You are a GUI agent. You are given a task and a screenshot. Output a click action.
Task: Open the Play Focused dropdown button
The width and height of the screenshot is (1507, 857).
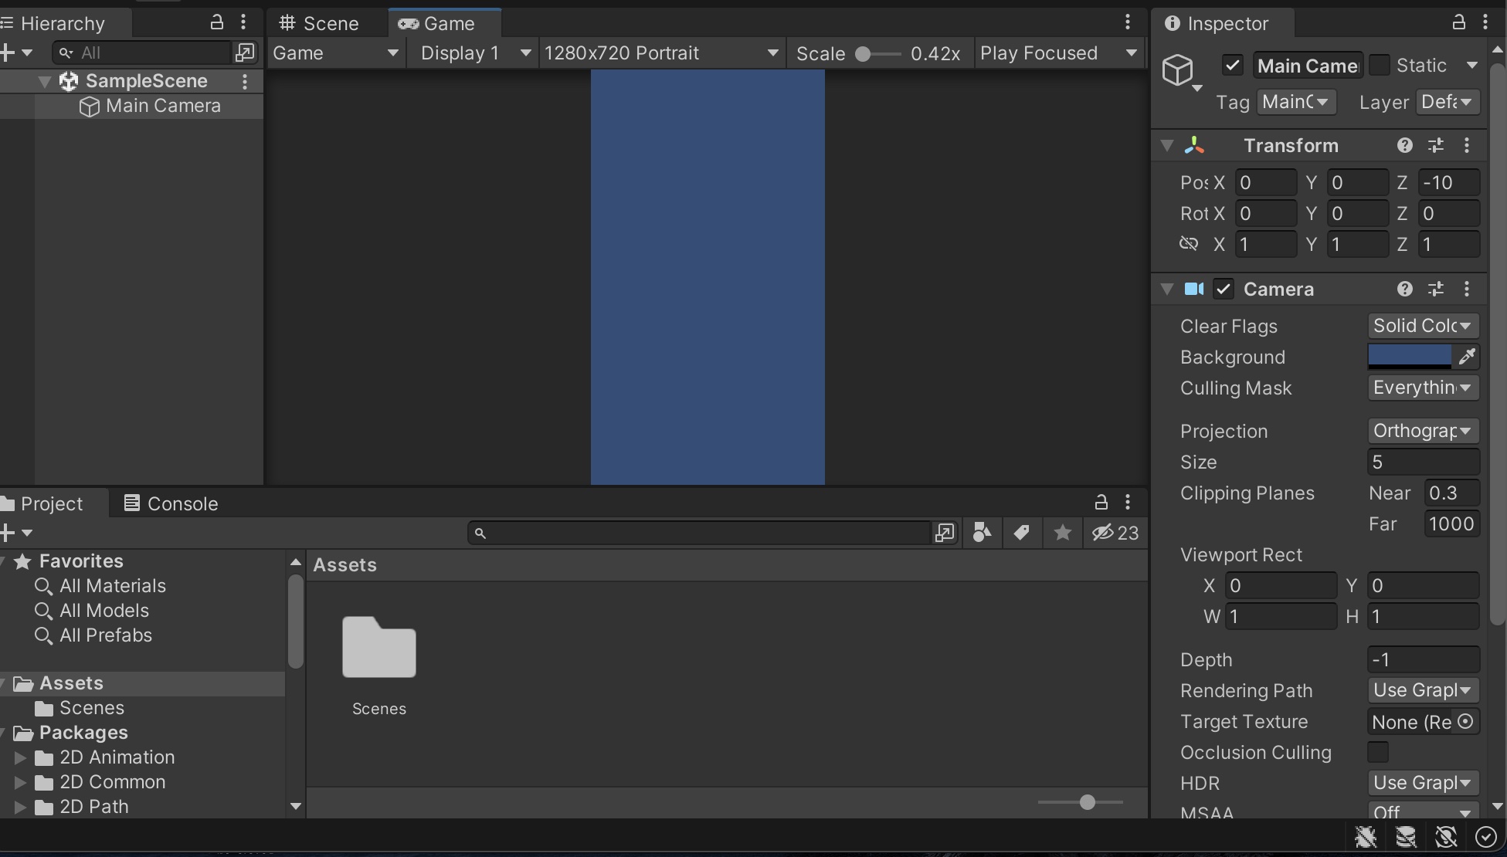[x=1057, y=53]
